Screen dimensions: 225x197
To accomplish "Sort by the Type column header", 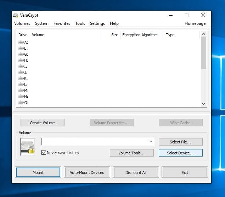I will click(181, 35).
